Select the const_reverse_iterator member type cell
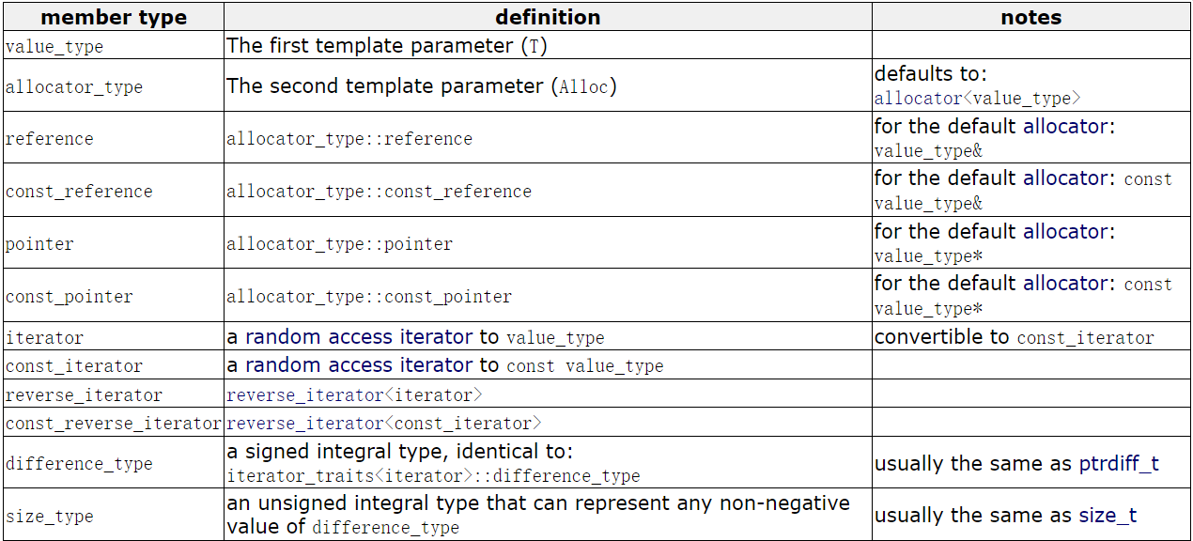Screen dimensions: 1193x541 (113, 424)
